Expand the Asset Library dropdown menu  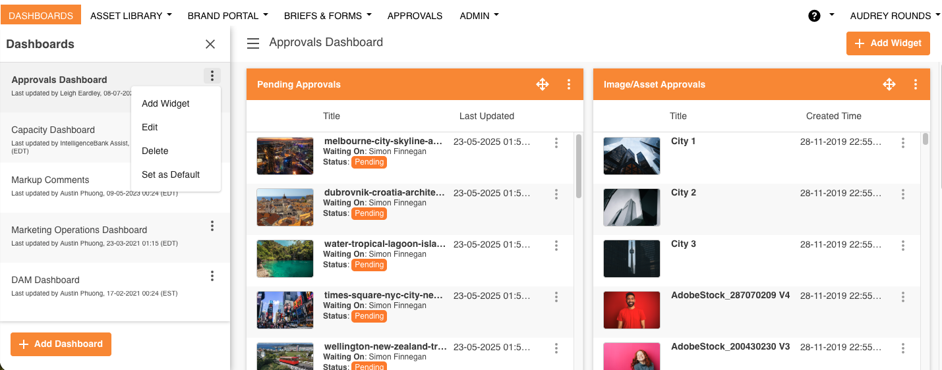pyautogui.click(x=131, y=15)
